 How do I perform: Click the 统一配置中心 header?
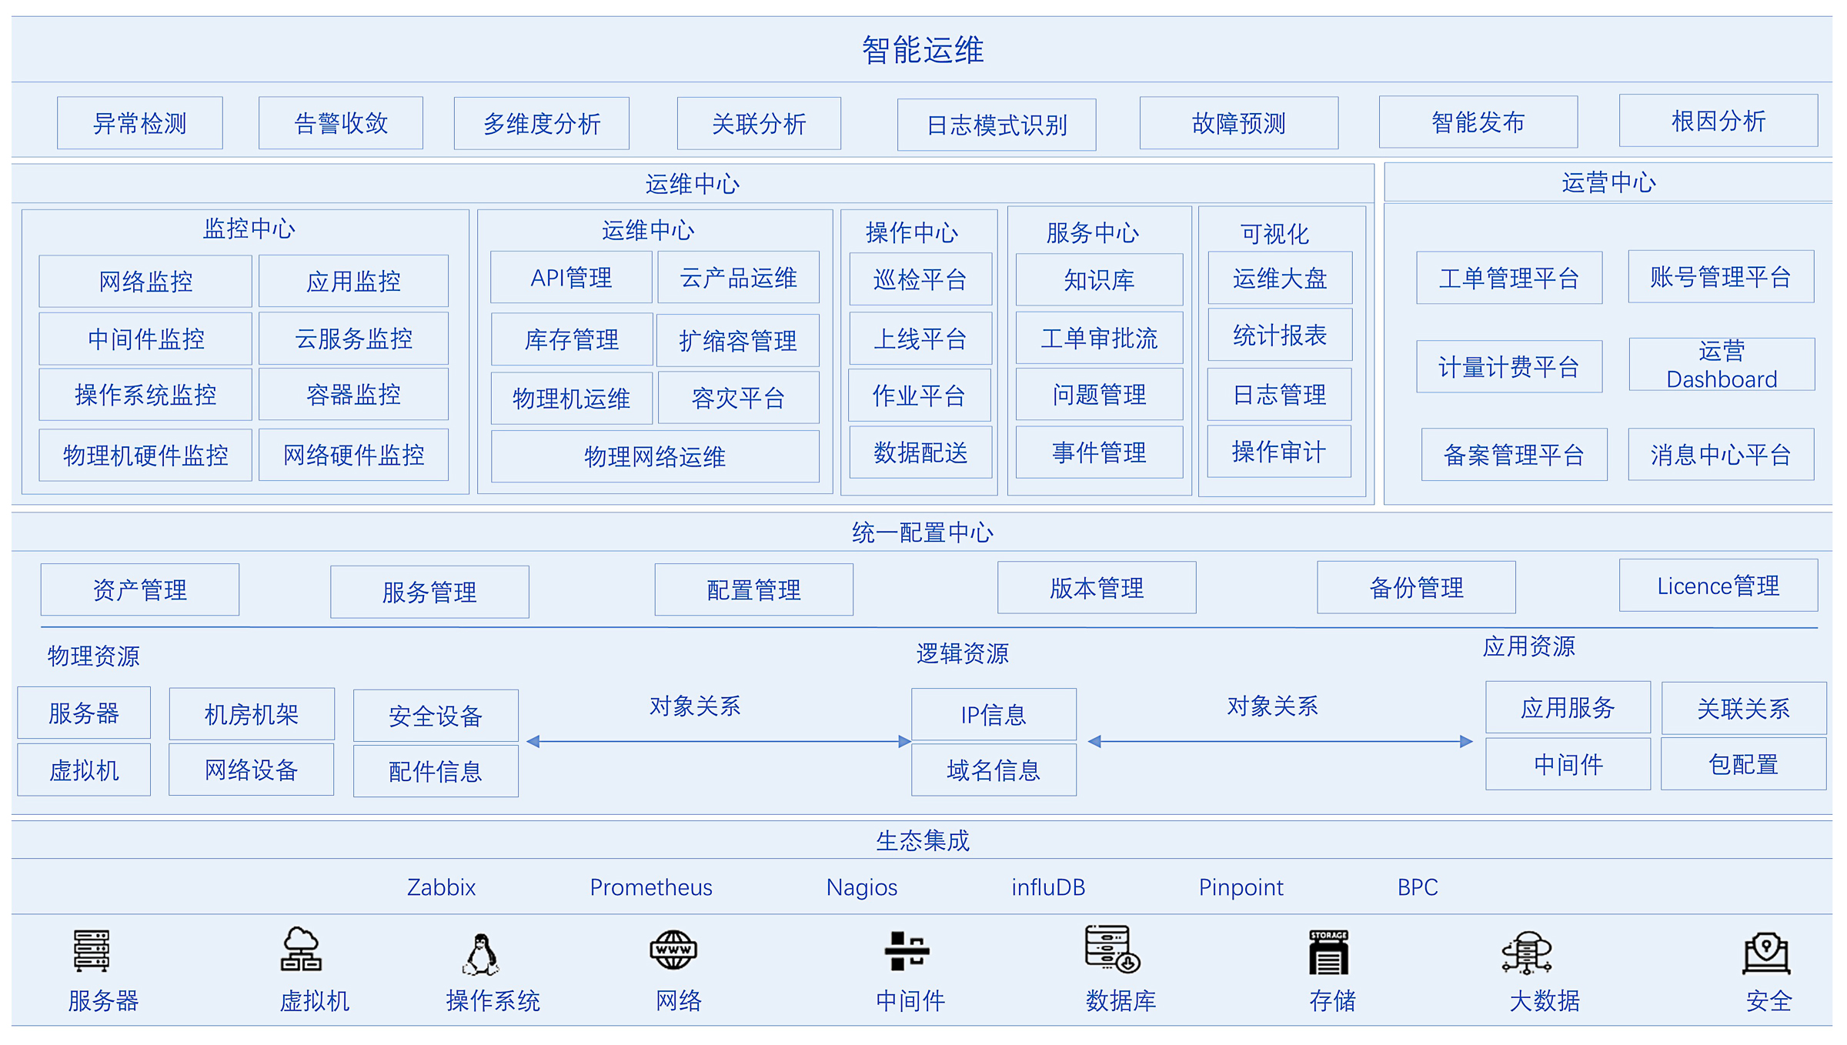922,533
